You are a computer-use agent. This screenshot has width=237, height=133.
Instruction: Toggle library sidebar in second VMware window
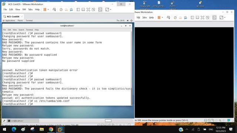(x=192, y=17)
